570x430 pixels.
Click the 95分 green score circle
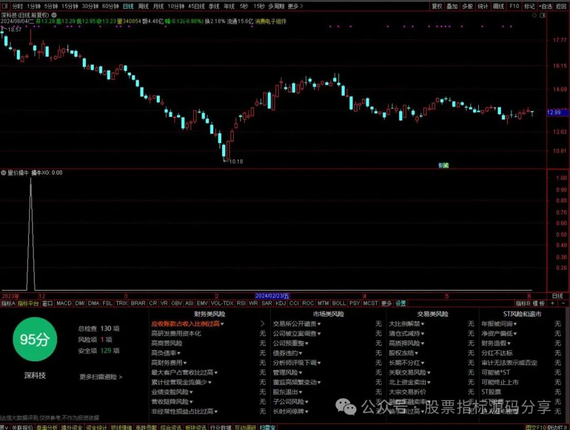click(x=35, y=339)
